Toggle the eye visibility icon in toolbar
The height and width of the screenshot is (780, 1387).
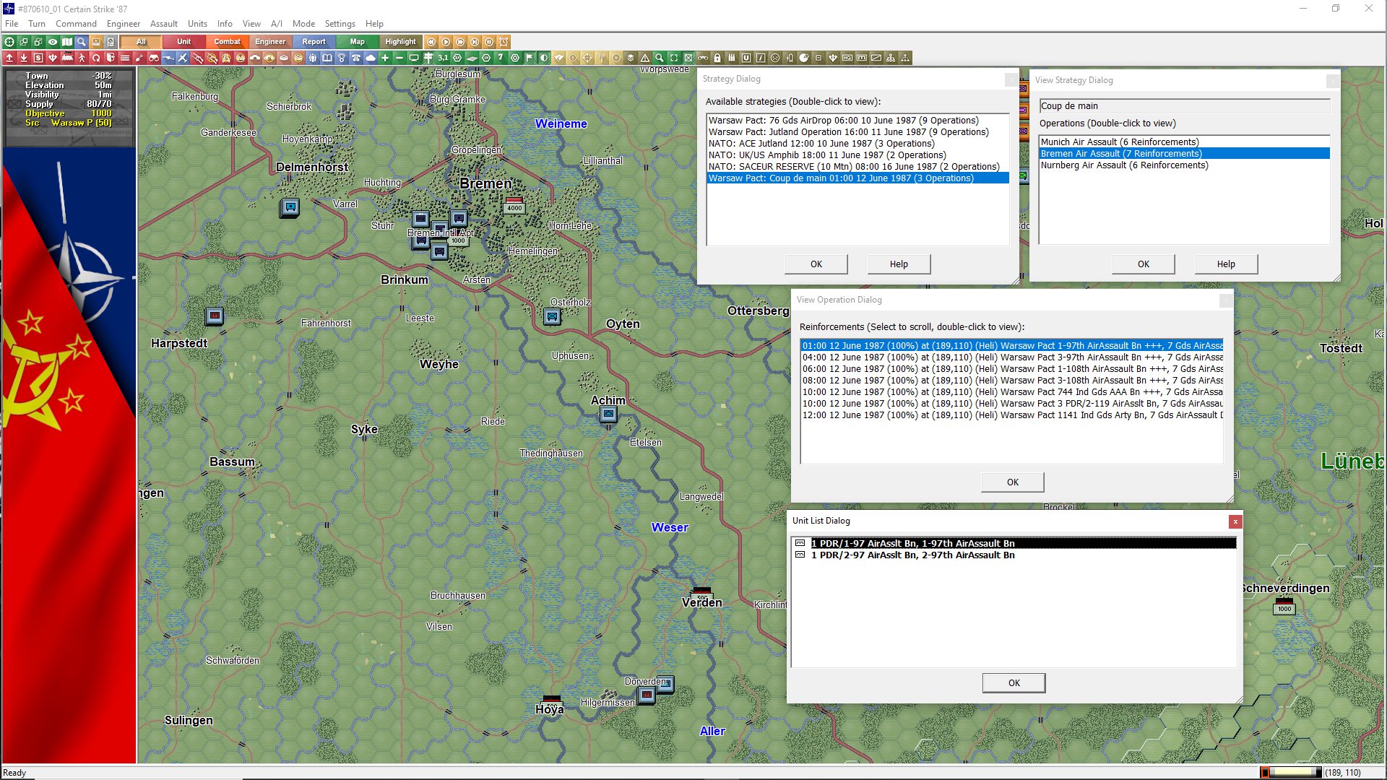pyautogui.click(x=53, y=42)
